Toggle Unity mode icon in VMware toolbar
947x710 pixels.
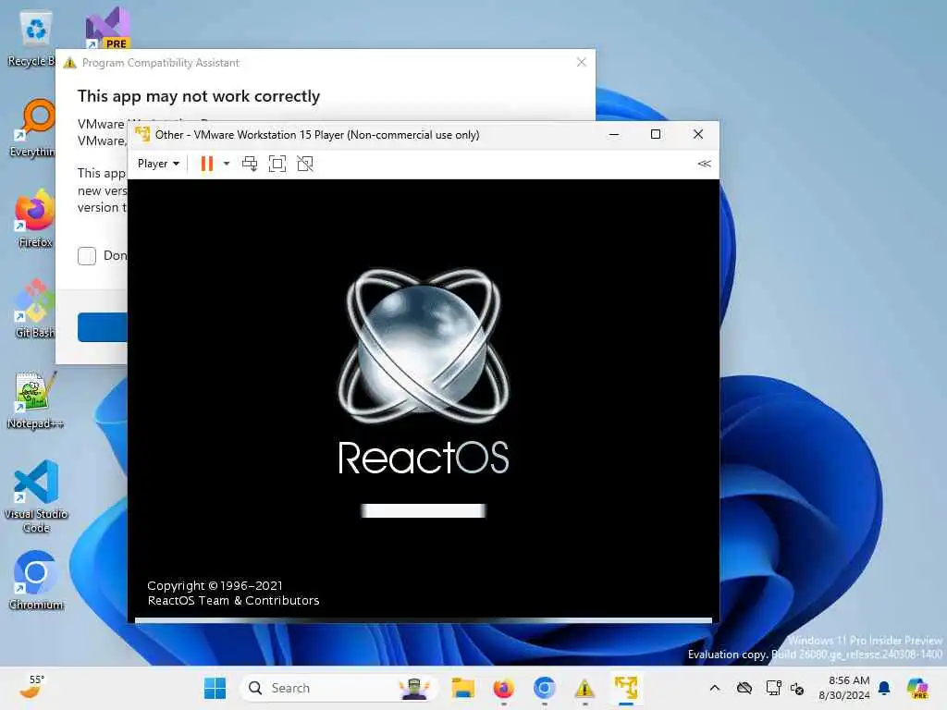point(305,164)
